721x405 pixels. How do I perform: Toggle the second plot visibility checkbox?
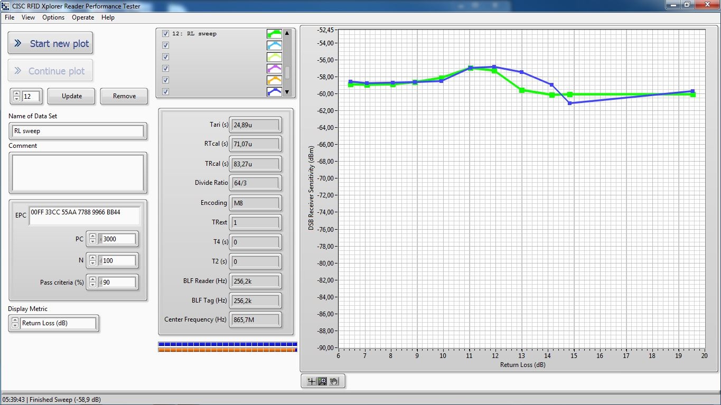[x=166, y=45]
